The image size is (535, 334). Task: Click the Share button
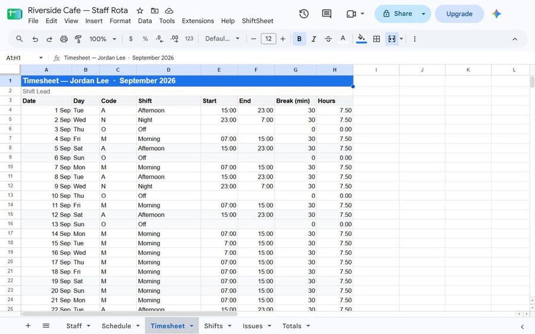tap(396, 14)
